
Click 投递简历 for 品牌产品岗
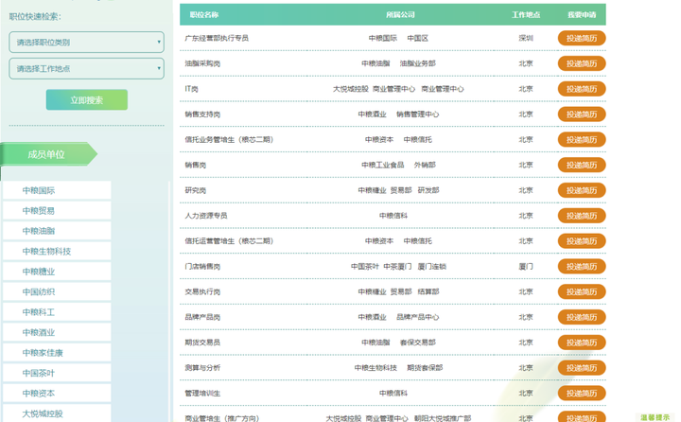(x=582, y=317)
